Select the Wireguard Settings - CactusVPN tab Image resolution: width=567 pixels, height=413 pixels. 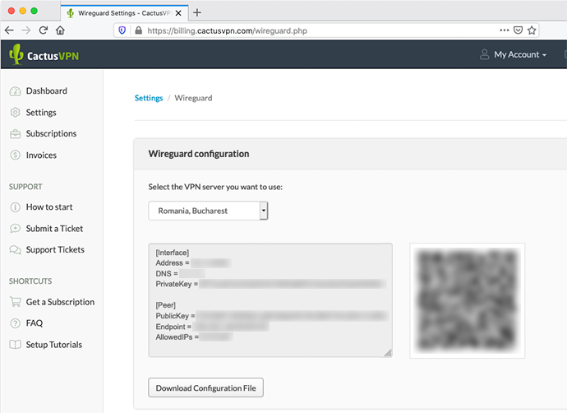click(124, 13)
